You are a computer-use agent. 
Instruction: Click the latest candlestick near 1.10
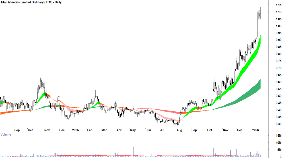coord(260,13)
